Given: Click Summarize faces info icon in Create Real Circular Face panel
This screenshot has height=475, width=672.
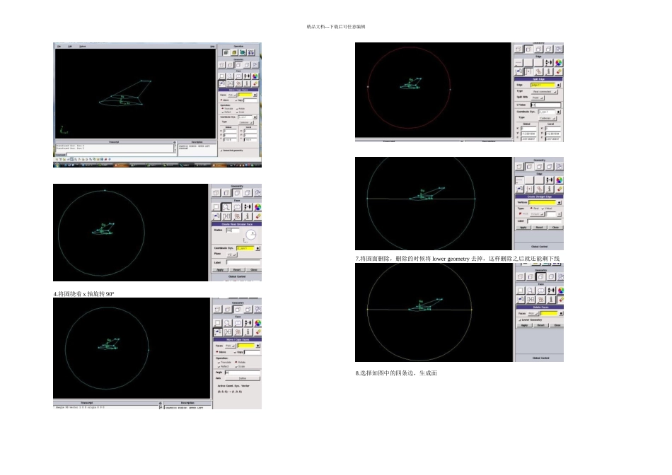Looking at the screenshot, I should click(x=248, y=216).
